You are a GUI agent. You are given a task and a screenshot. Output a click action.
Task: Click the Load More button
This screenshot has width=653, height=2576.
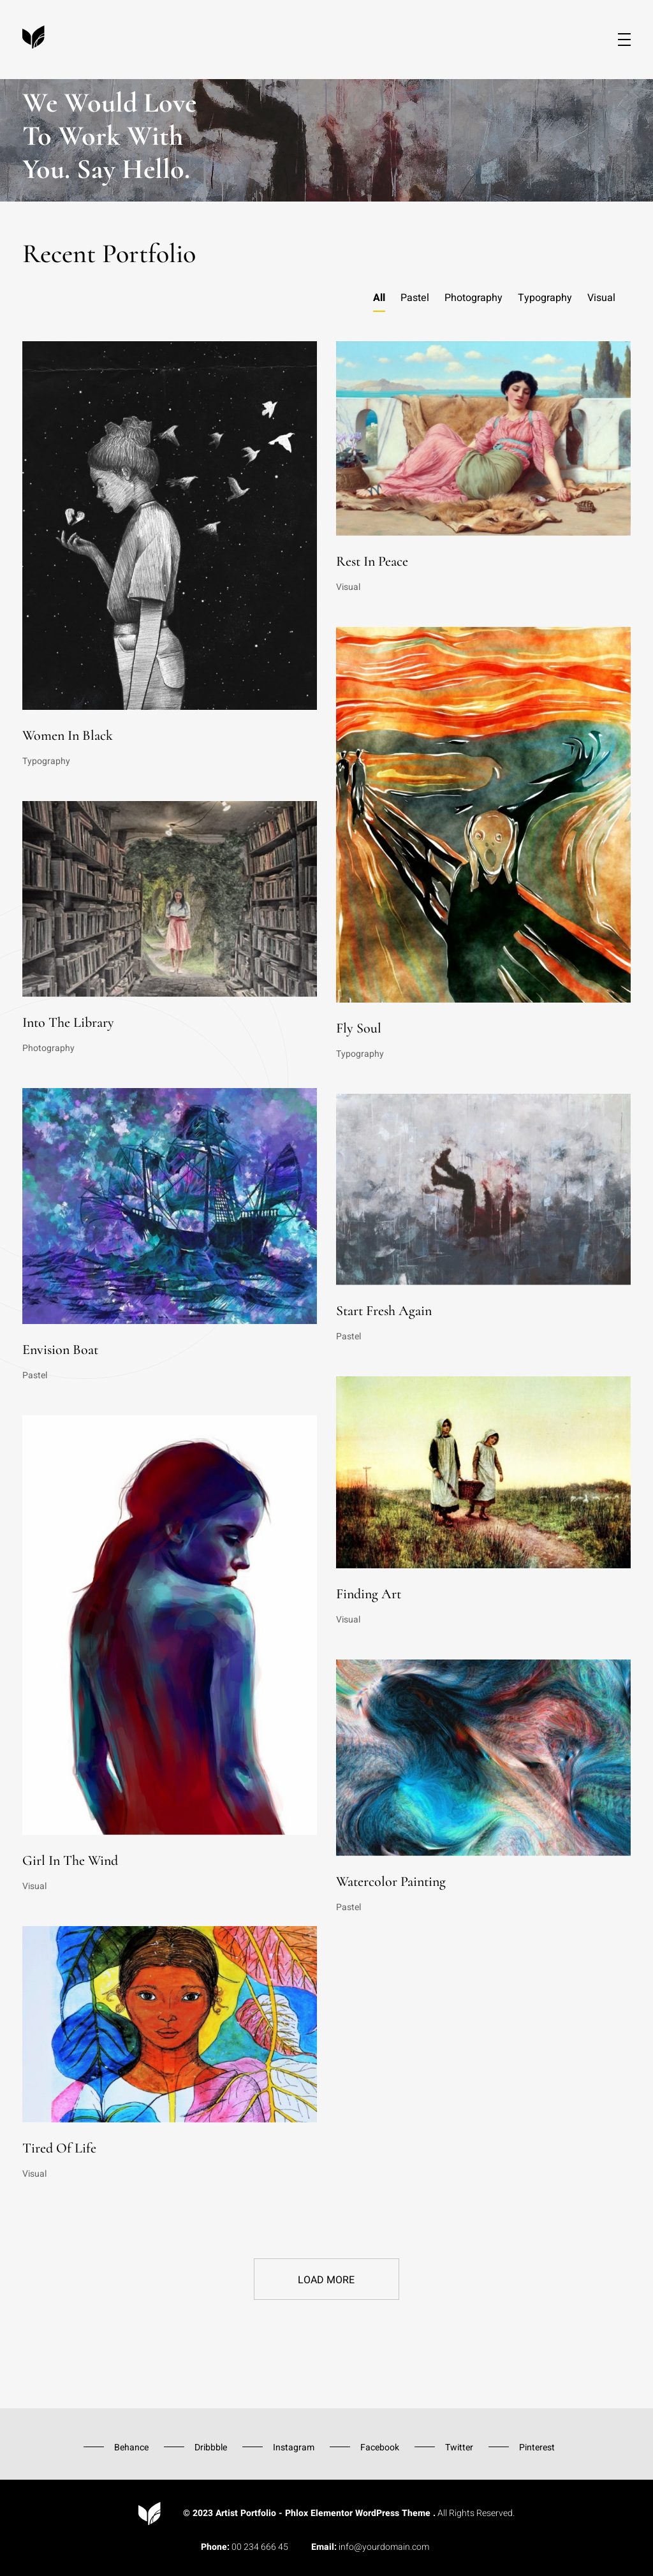point(326,2279)
